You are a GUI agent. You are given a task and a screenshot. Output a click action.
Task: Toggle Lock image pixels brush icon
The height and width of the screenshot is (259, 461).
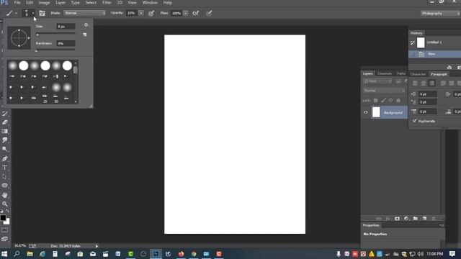point(383,101)
